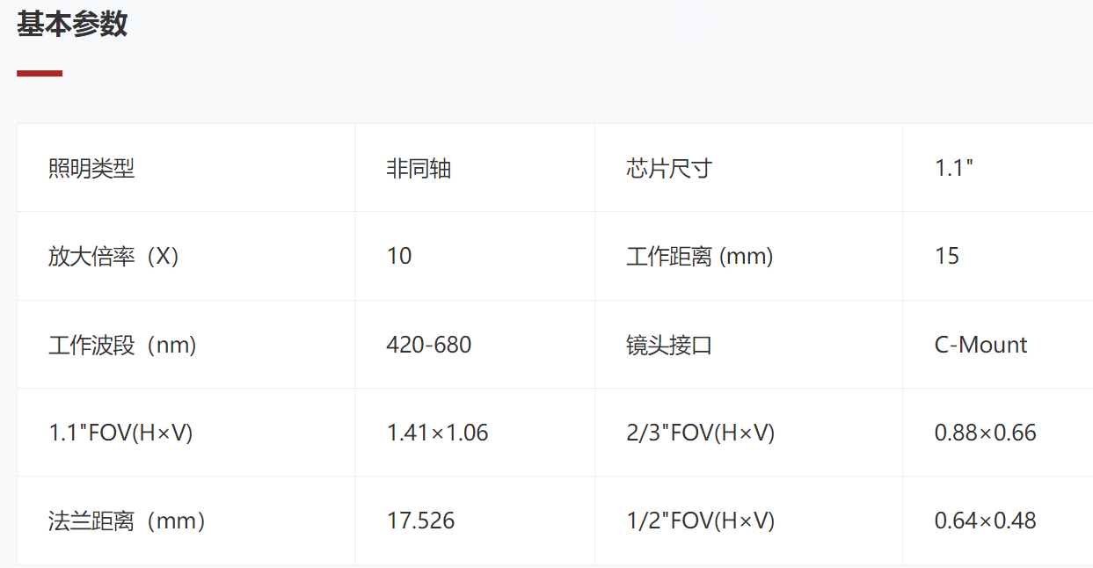Click the 法兰距离（mm）label
Screen dimensions: 1093x568
pyautogui.click(x=127, y=521)
